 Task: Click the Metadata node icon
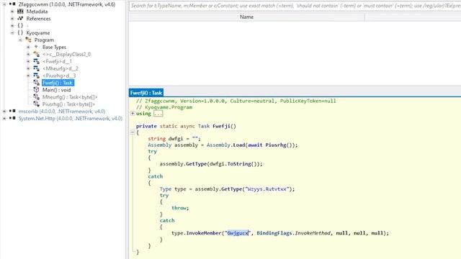pos(20,12)
